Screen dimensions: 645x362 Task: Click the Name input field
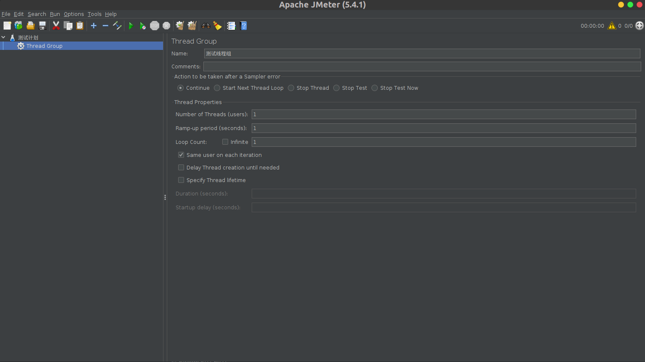[x=422, y=53]
